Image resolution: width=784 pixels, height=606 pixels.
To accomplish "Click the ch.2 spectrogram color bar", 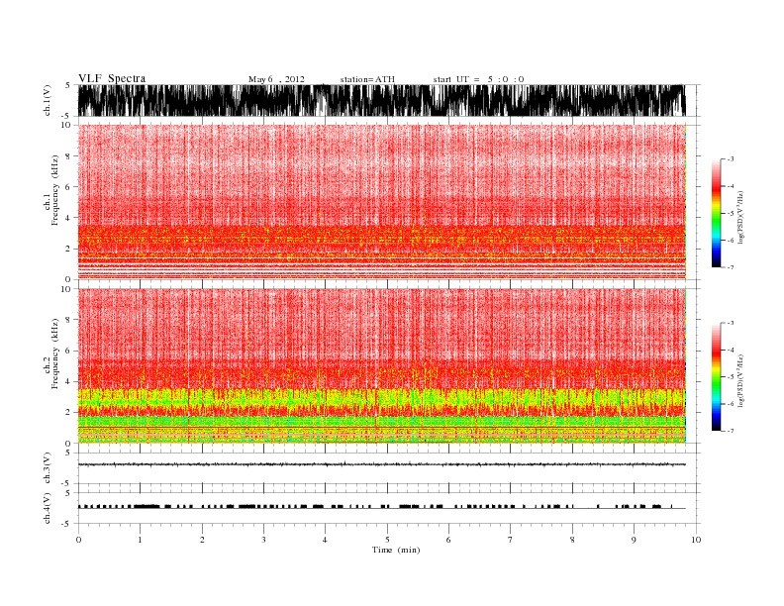I will click(717, 376).
